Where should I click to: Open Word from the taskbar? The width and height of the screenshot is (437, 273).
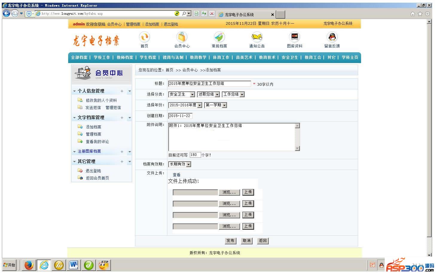point(74,265)
